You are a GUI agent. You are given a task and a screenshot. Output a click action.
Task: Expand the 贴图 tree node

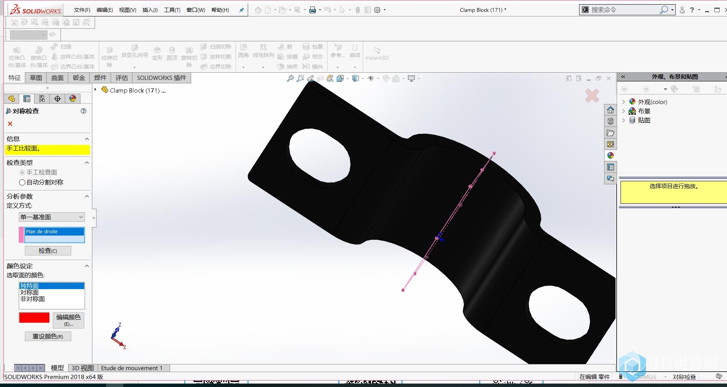point(624,120)
